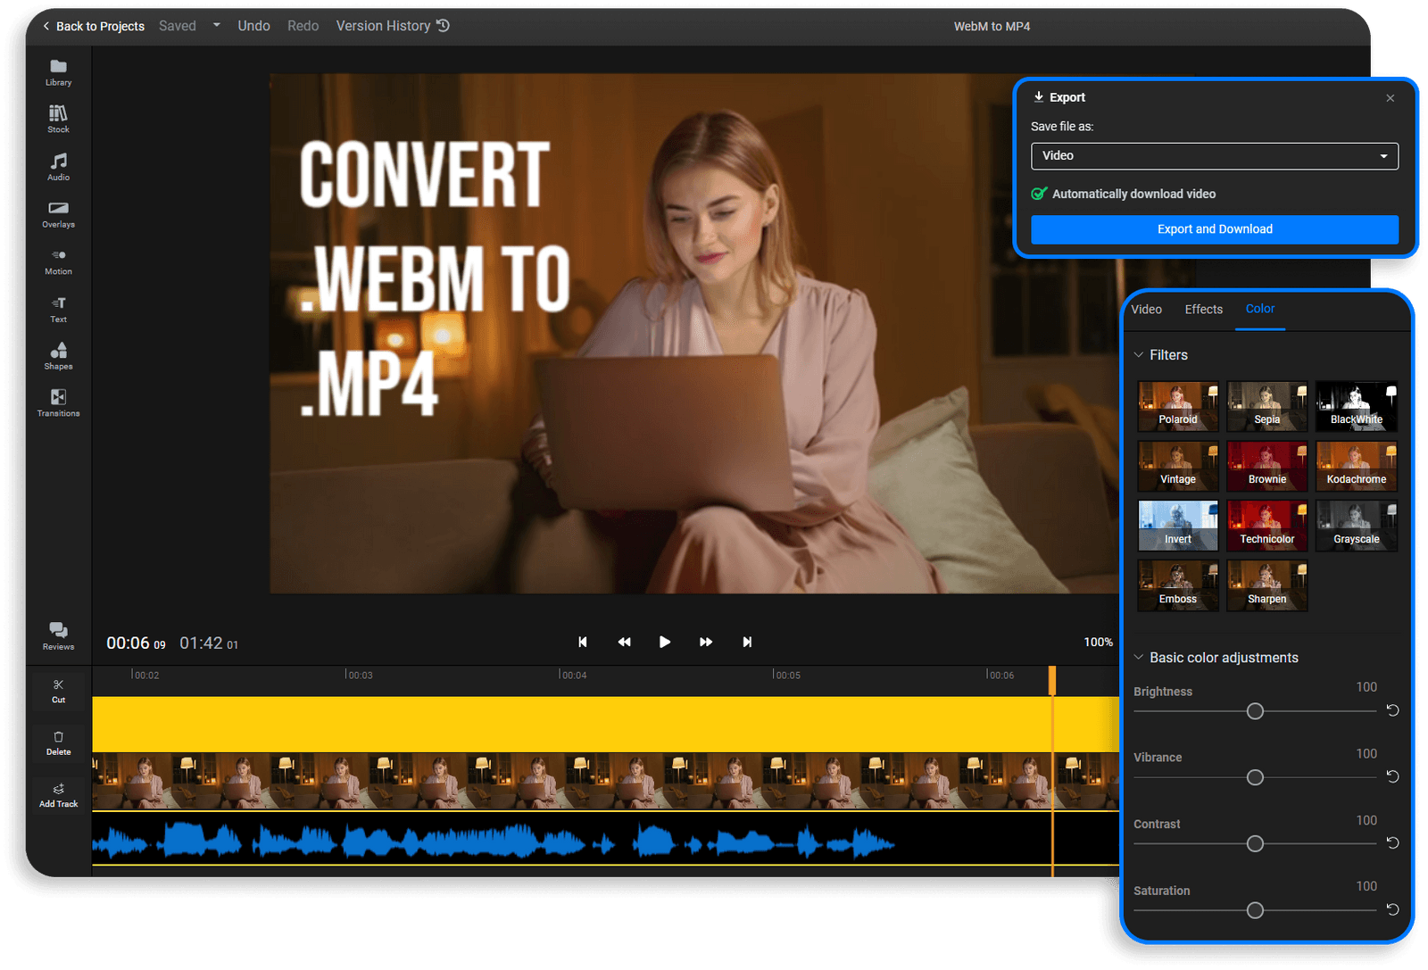This screenshot has width=1428, height=970.
Task: Open the Motion panel
Action: click(58, 261)
